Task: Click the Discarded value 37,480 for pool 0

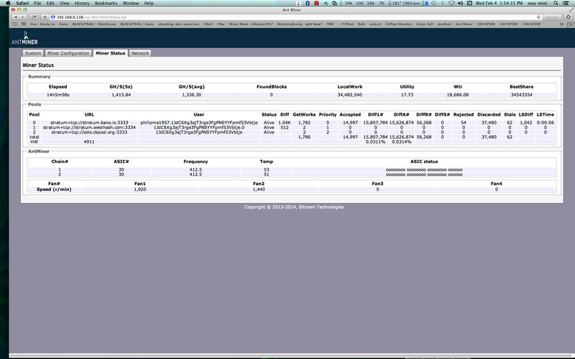Action: pos(489,123)
